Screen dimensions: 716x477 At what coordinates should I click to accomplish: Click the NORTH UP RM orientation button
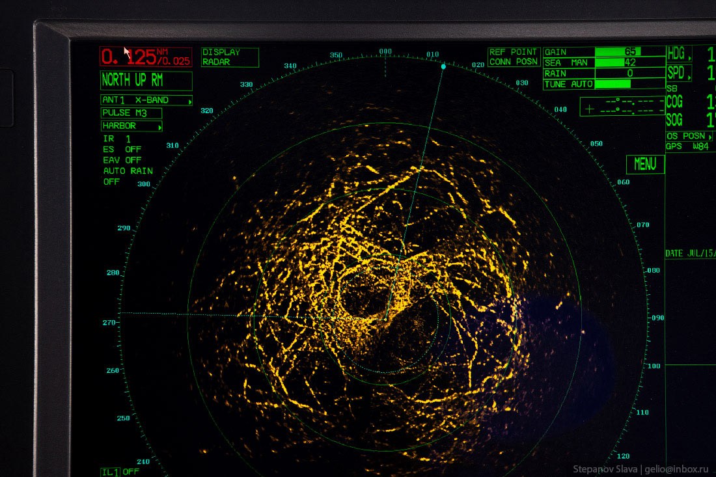(x=146, y=81)
